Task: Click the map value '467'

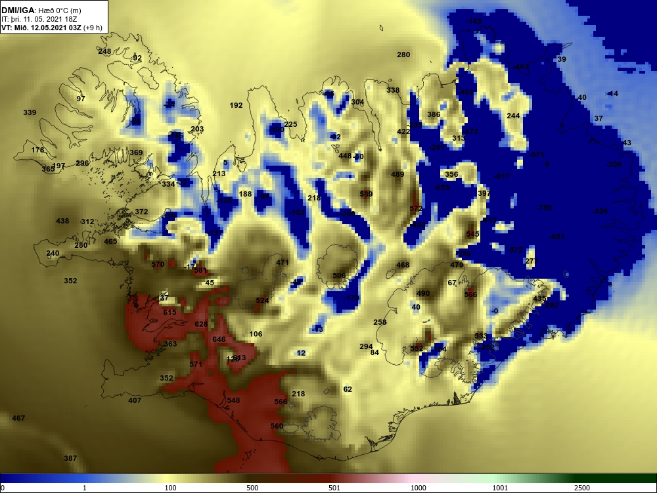Action: 18,418
